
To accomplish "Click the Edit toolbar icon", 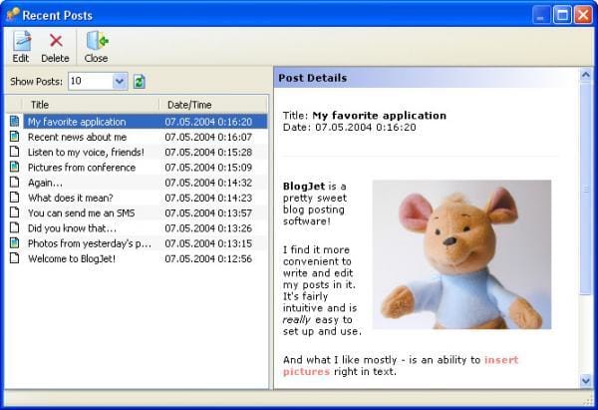I will 21,41.
